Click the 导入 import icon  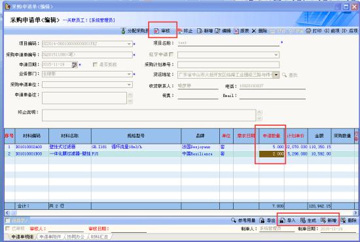pyautogui.click(x=282, y=220)
